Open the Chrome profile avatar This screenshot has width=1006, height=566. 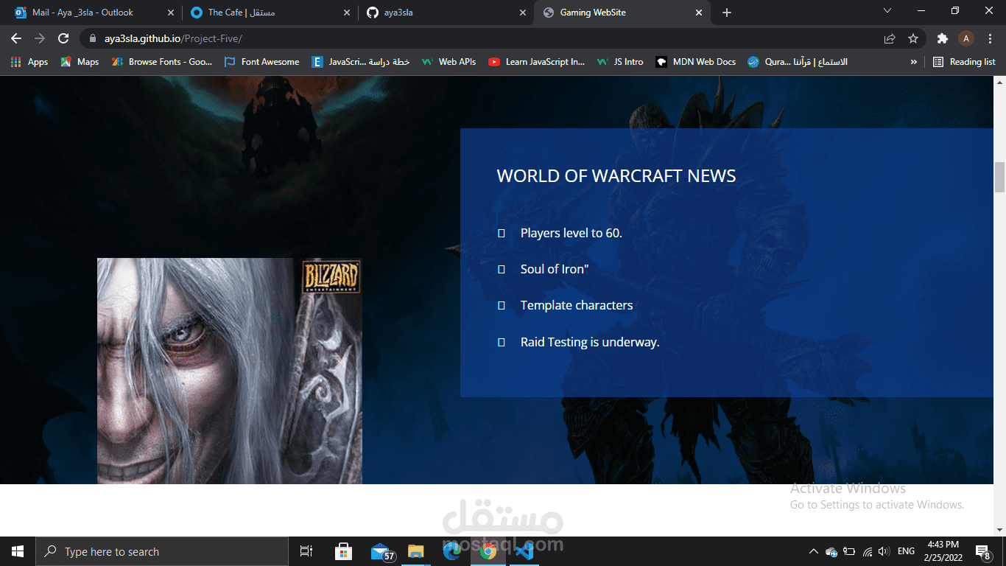[966, 38]
